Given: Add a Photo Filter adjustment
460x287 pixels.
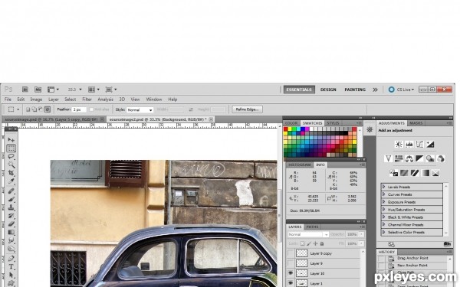Looking at the screenshot, I should pyautogui.click(x=430, y=158).
